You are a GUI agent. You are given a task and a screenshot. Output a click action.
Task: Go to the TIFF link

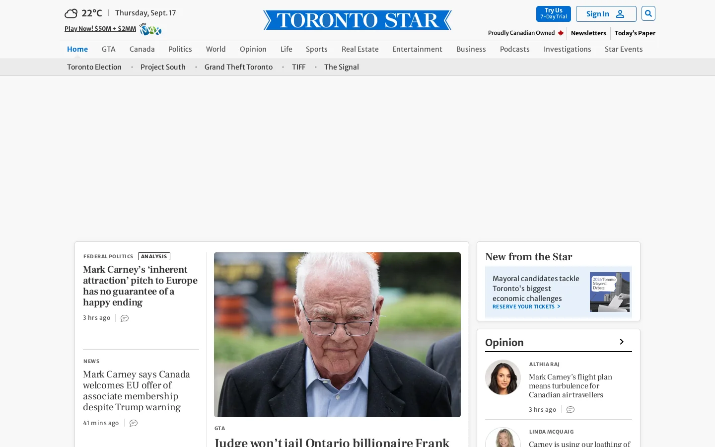pyautogui.click(x=299, y=67)
